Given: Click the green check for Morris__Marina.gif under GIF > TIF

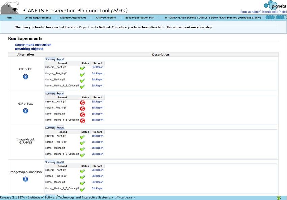Looking at the screenshot, I should pos(82,81).
